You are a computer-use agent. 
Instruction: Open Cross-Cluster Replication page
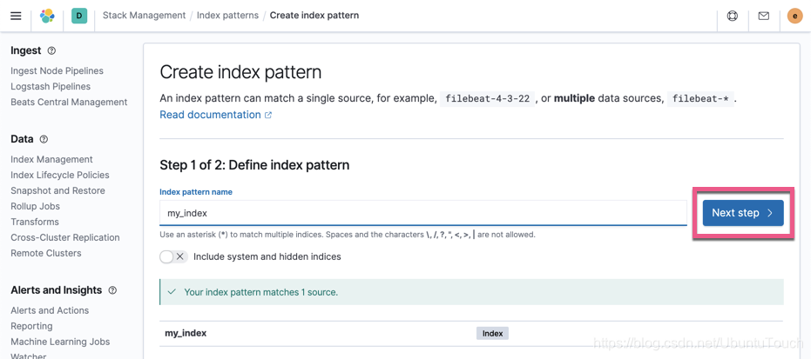[x=65, y=237]
